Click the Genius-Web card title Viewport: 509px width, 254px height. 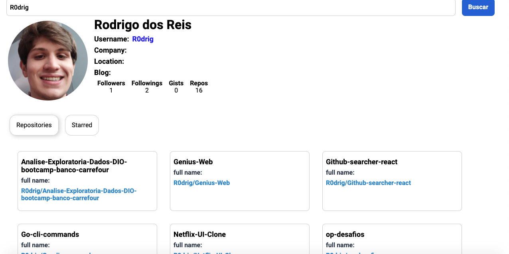point(193,162)
